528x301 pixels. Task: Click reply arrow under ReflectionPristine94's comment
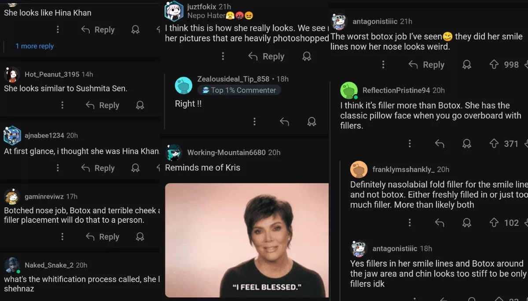tap(439, 143)
